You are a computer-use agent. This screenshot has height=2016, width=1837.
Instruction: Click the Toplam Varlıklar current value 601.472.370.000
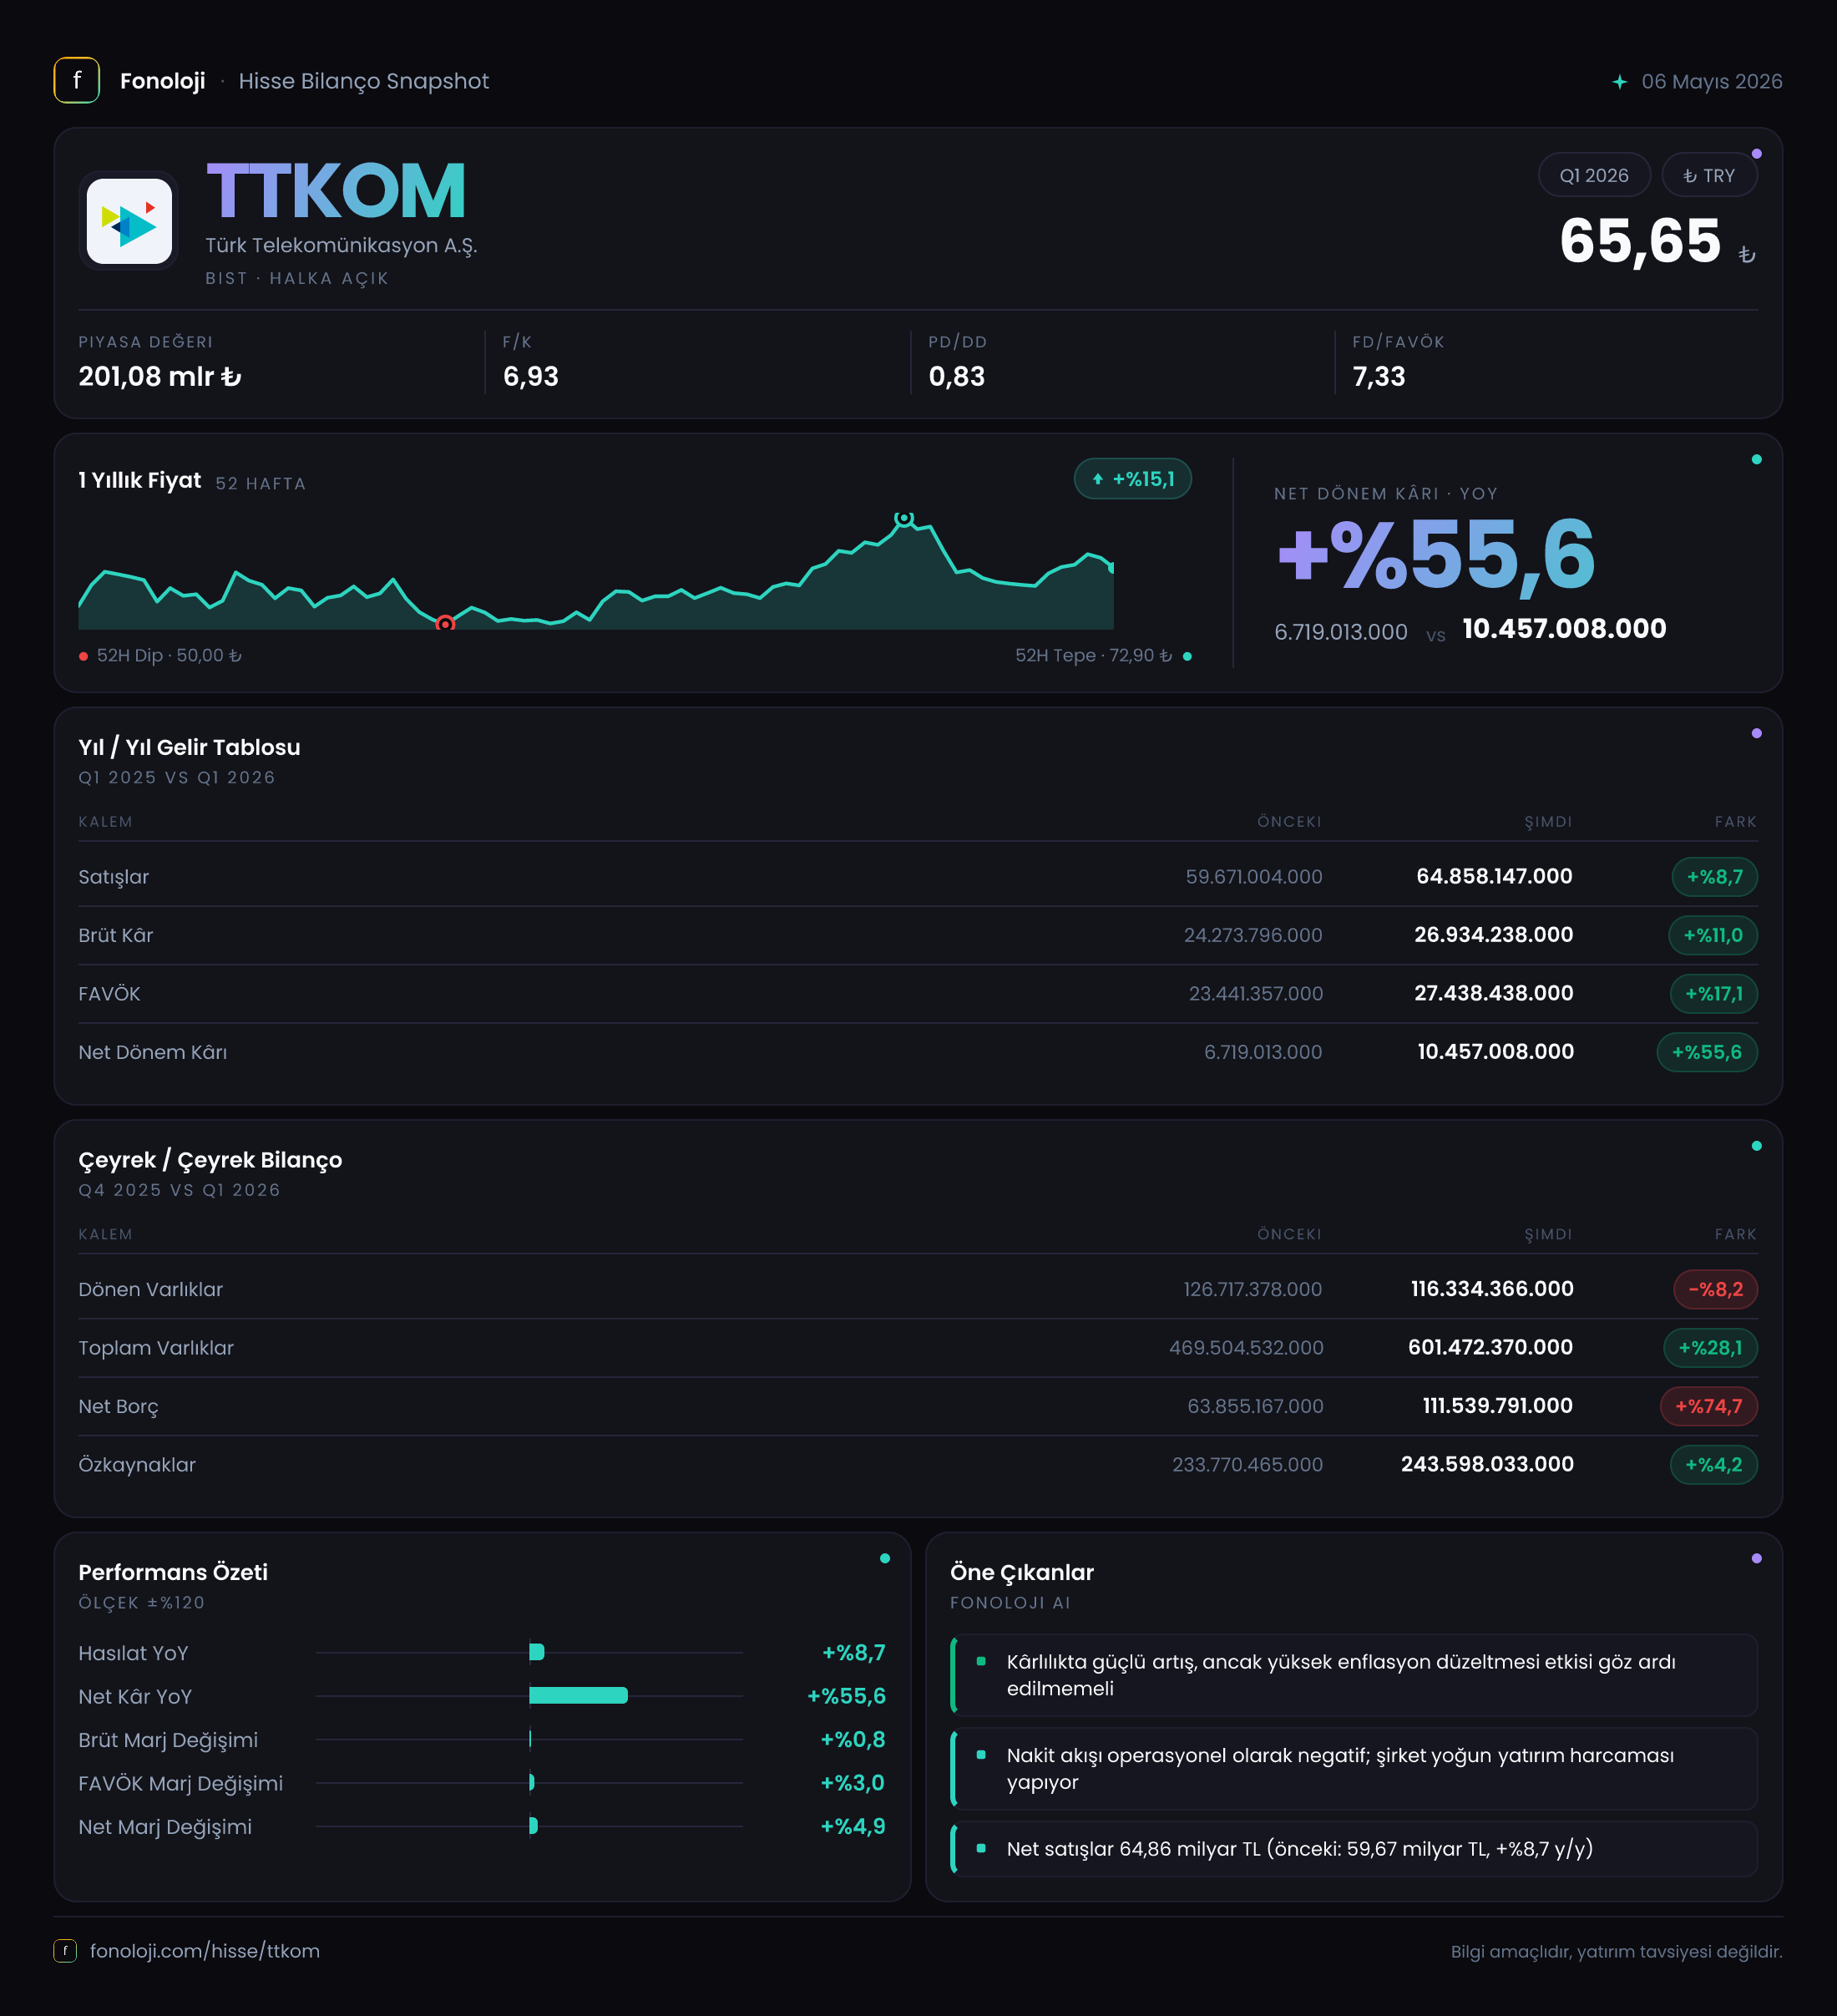click(x=1490, y=1347)
